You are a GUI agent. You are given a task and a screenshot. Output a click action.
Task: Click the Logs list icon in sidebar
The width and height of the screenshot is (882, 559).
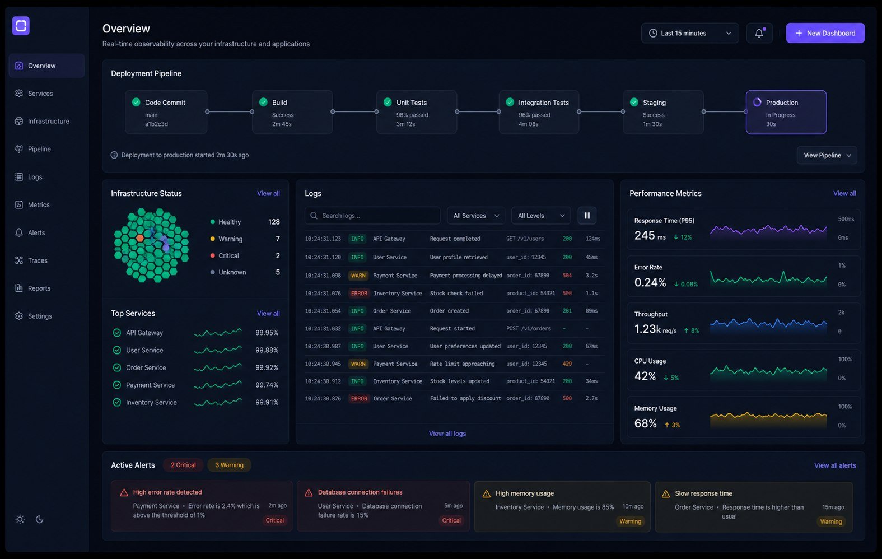(x=19, y=177)
